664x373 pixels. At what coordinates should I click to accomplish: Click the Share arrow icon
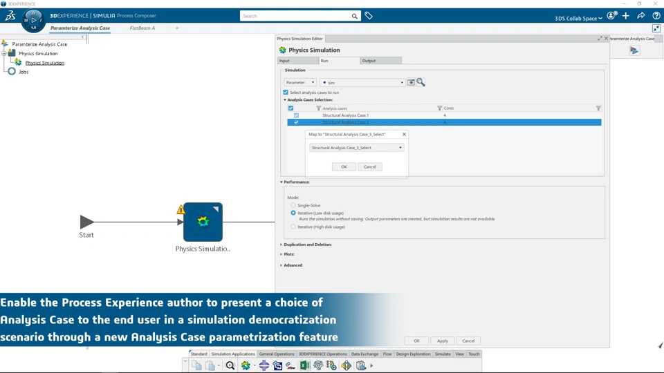pyautogui.click(x=641, y=16)
